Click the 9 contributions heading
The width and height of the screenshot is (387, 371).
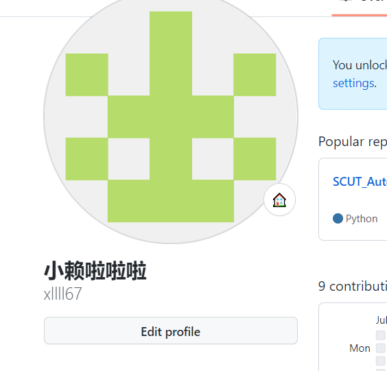tap(353, 287)
